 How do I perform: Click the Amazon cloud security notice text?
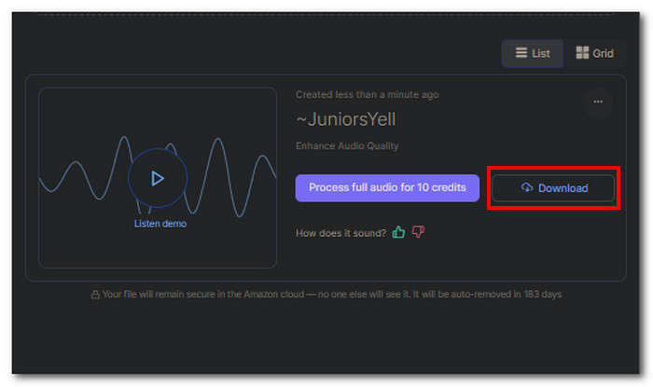pyautogui.click(x=331, y=294)
